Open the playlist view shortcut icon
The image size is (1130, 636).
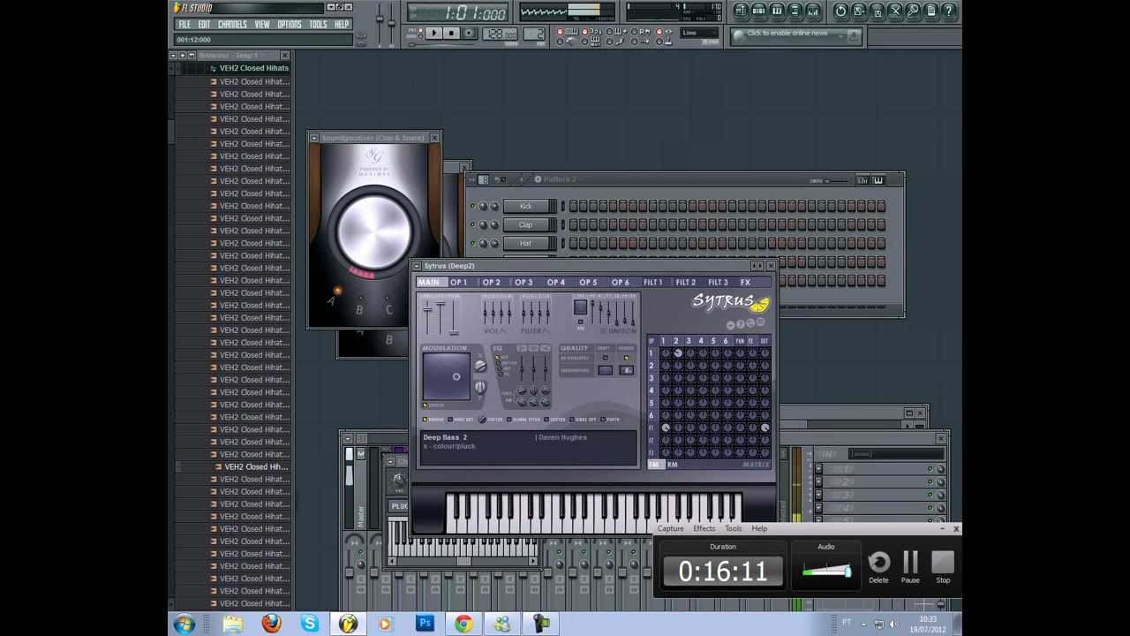click(741, 11)
